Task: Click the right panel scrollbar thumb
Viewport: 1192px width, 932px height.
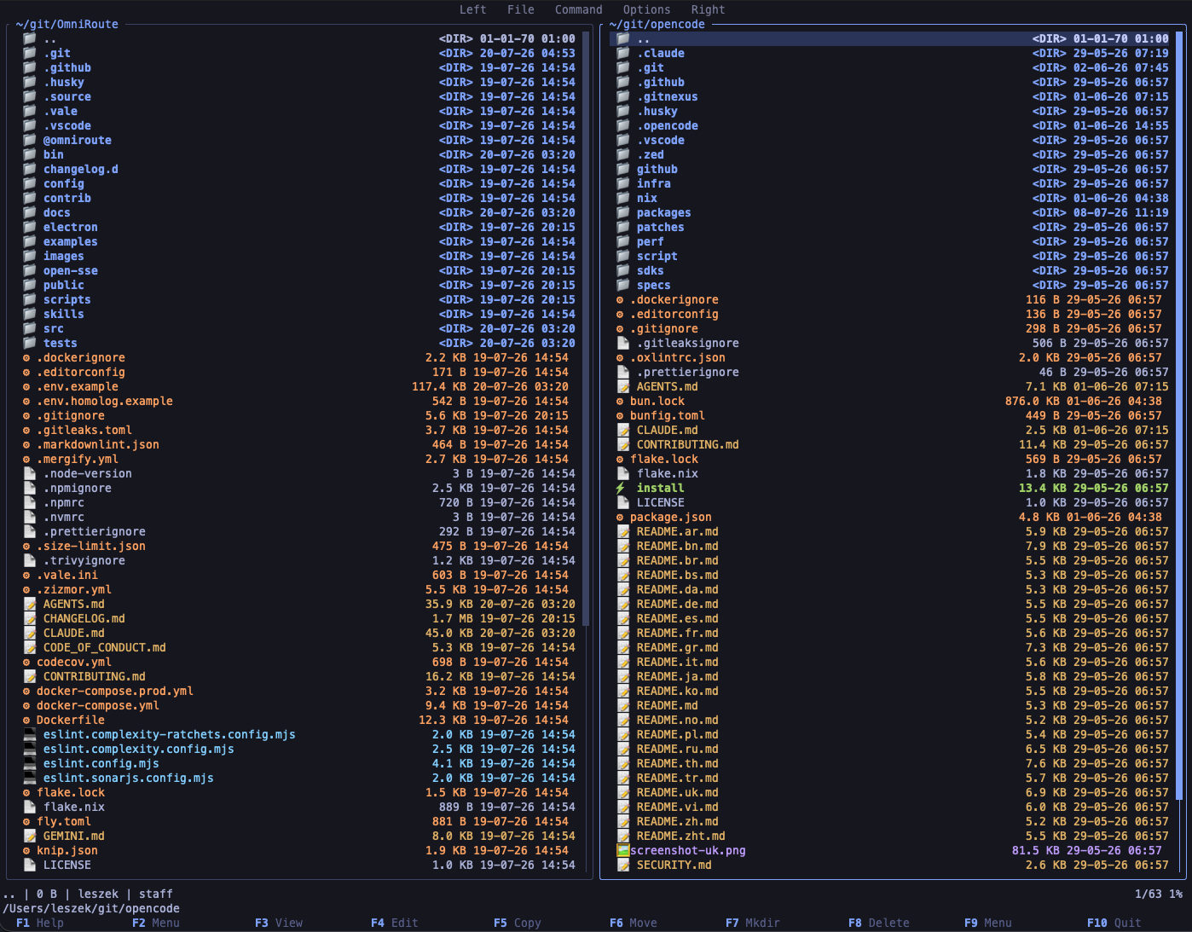Action: click(1180, 416)
